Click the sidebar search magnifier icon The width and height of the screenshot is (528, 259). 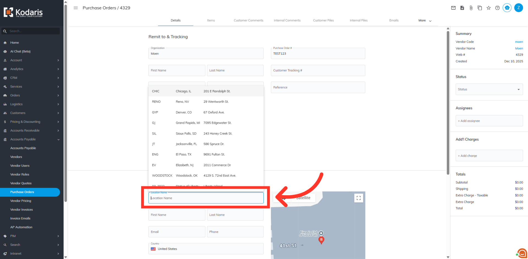(5, 31)
